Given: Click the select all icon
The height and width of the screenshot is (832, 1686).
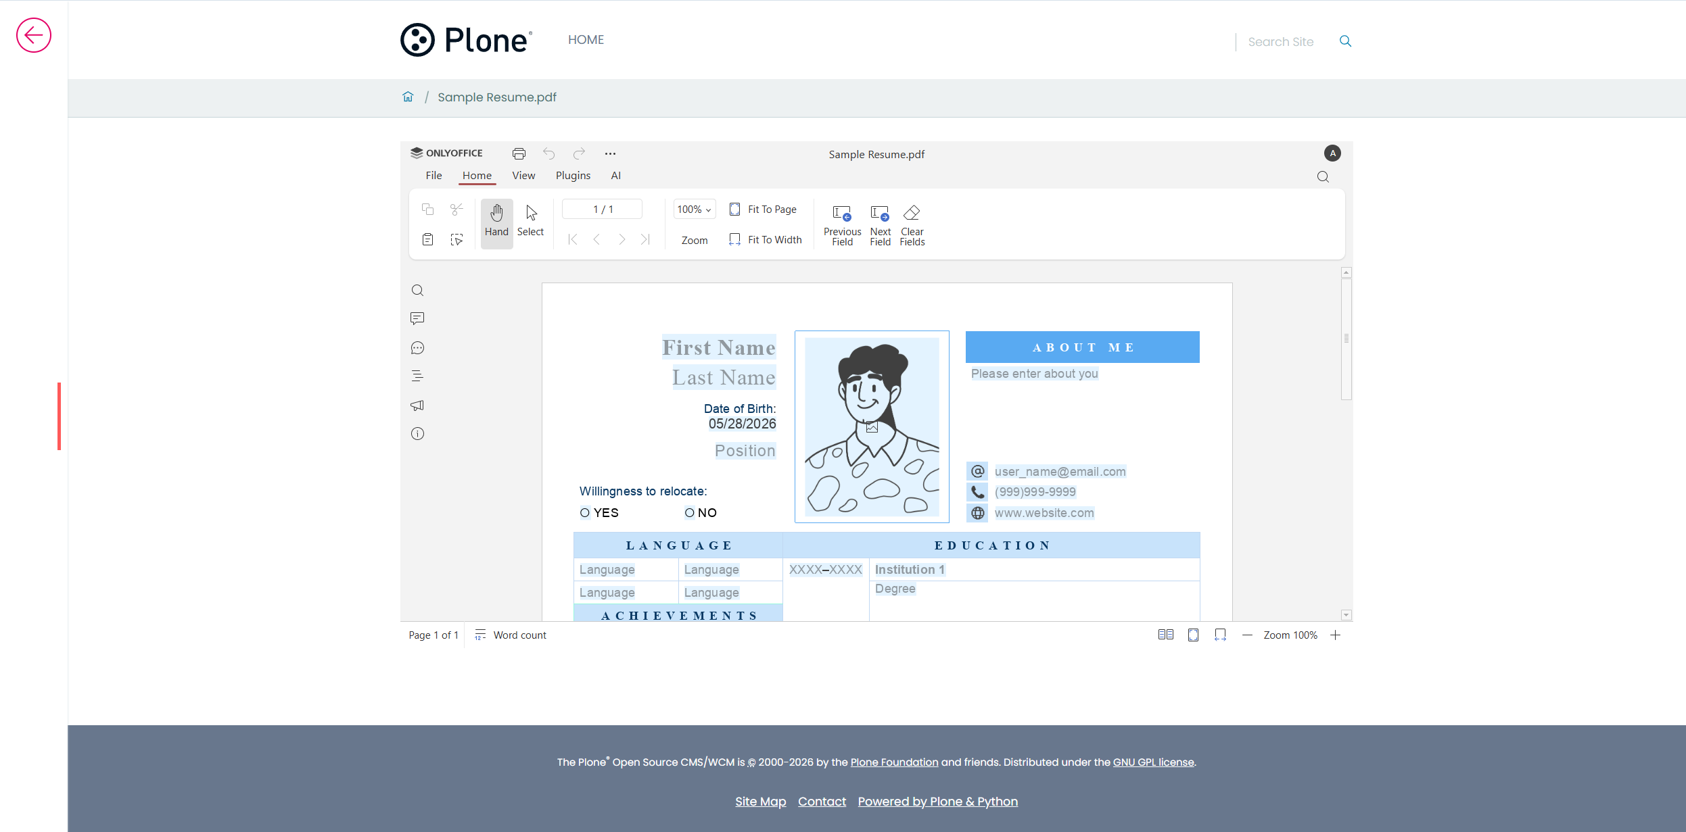Looking at the screenshot, I should click(456, 239).
